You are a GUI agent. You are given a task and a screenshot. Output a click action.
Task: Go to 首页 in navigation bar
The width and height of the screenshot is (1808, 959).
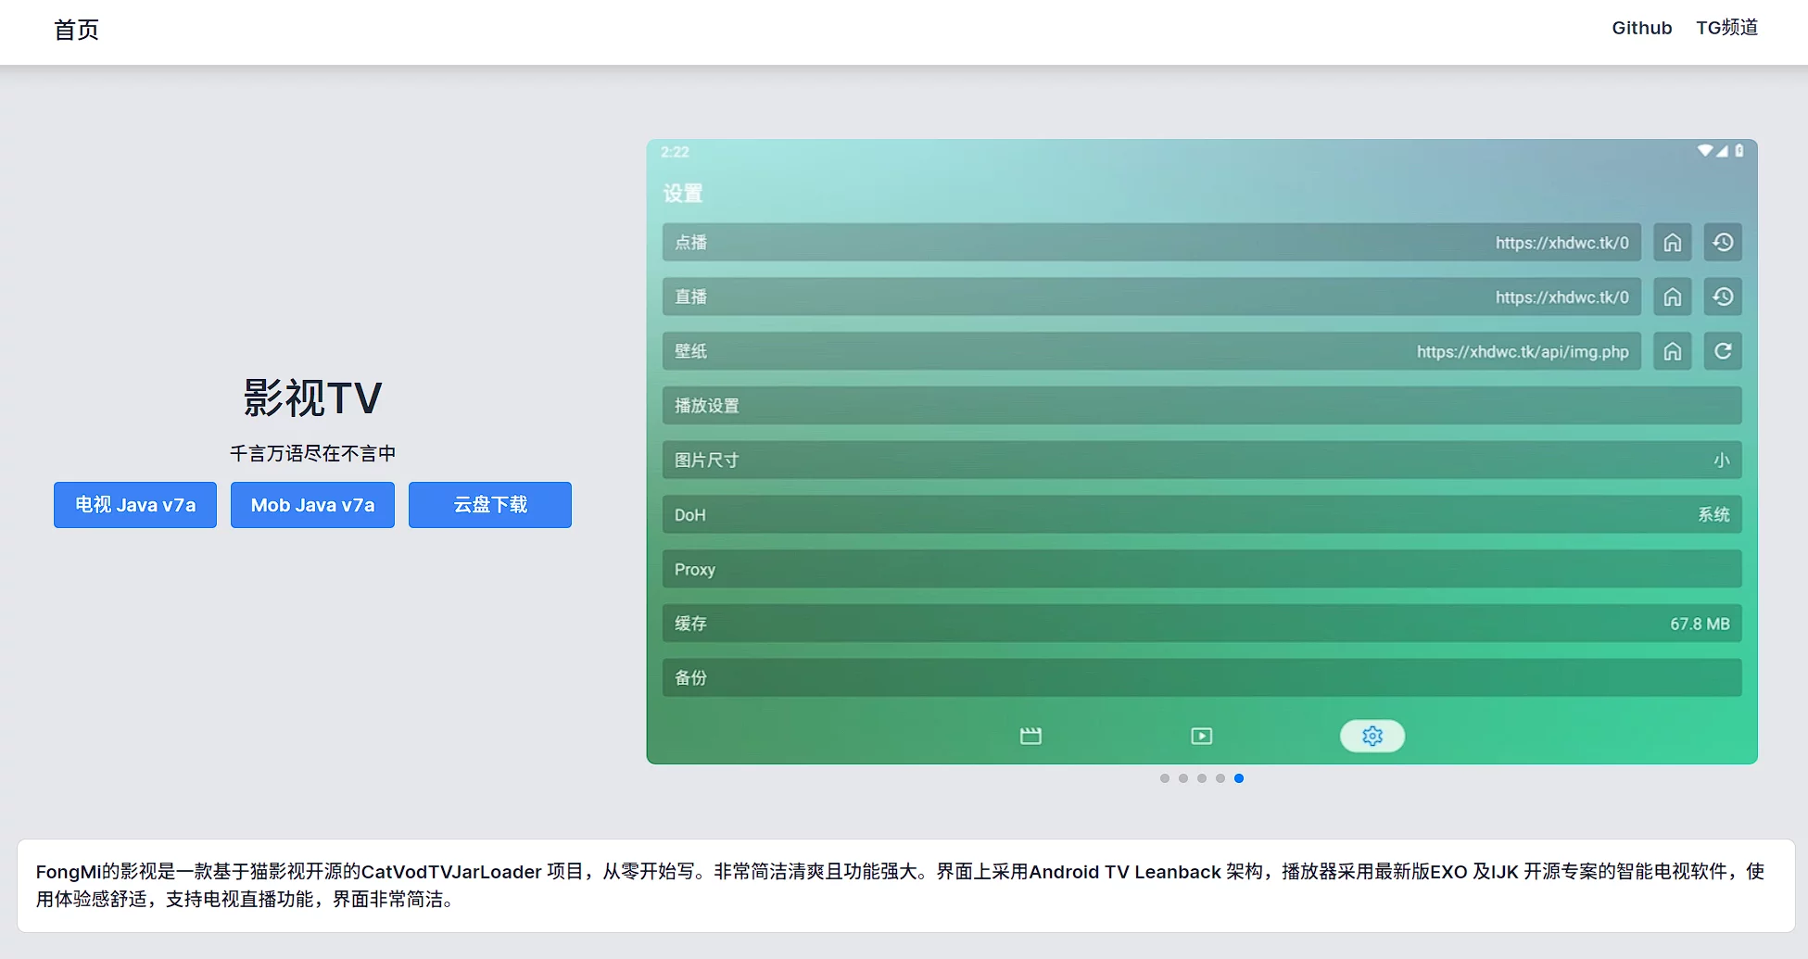click(76, 31)
